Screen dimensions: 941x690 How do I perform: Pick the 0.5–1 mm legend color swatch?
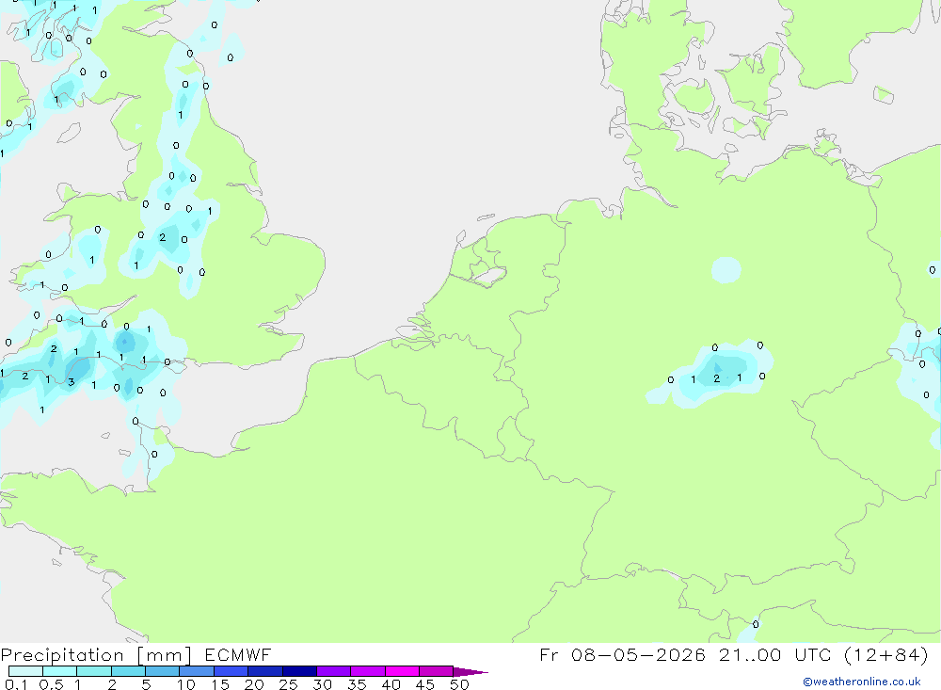point(60,671)
